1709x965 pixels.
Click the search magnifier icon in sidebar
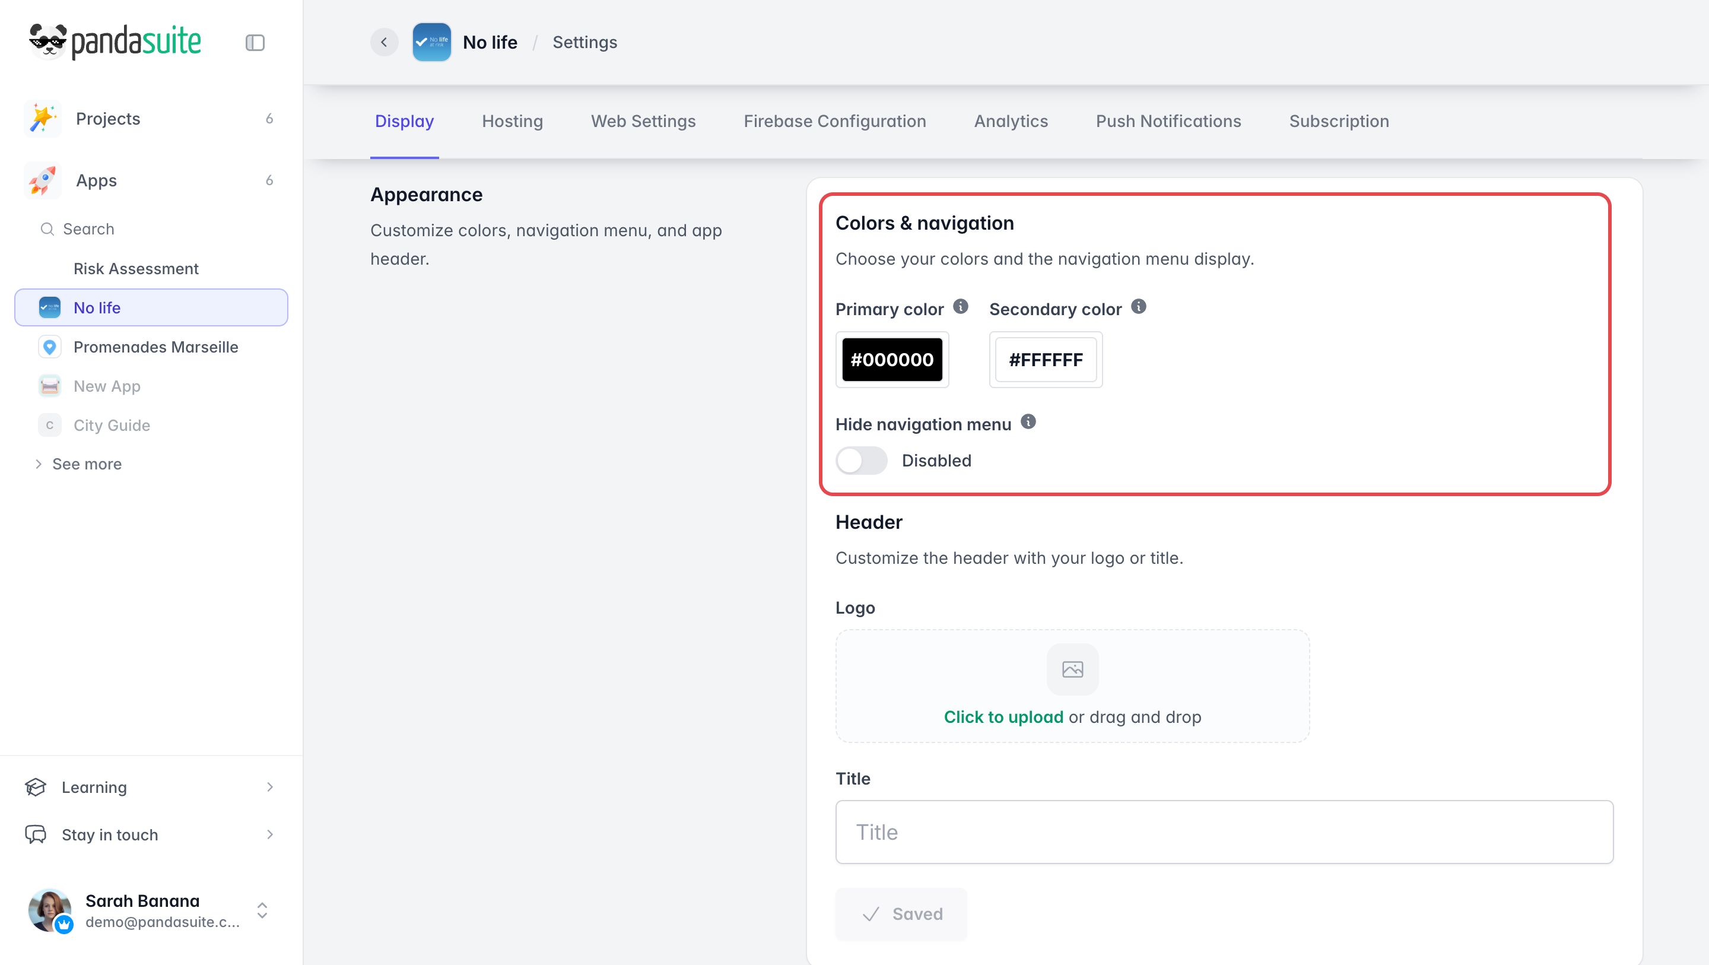47,229
